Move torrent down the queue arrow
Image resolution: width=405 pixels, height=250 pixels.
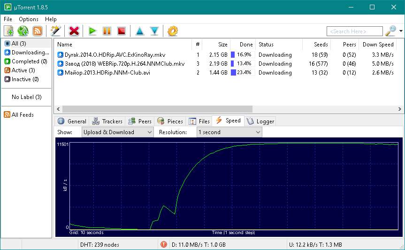coord(154,31)
